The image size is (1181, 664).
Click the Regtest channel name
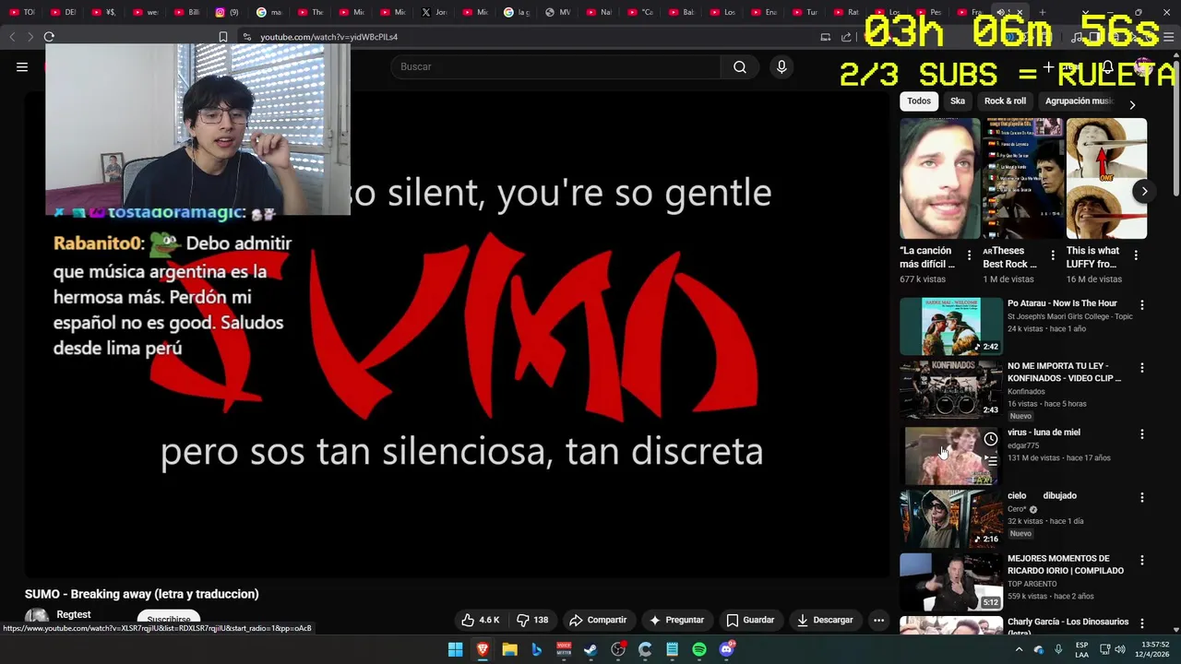(74, 615)
